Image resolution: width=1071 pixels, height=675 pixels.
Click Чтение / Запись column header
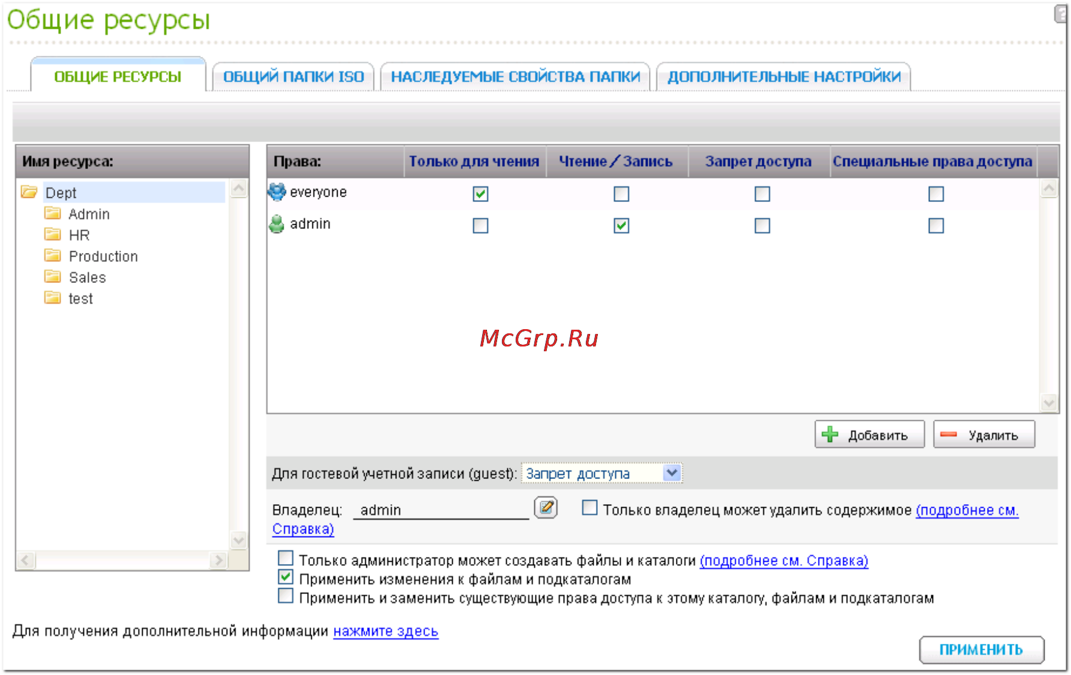616,161
